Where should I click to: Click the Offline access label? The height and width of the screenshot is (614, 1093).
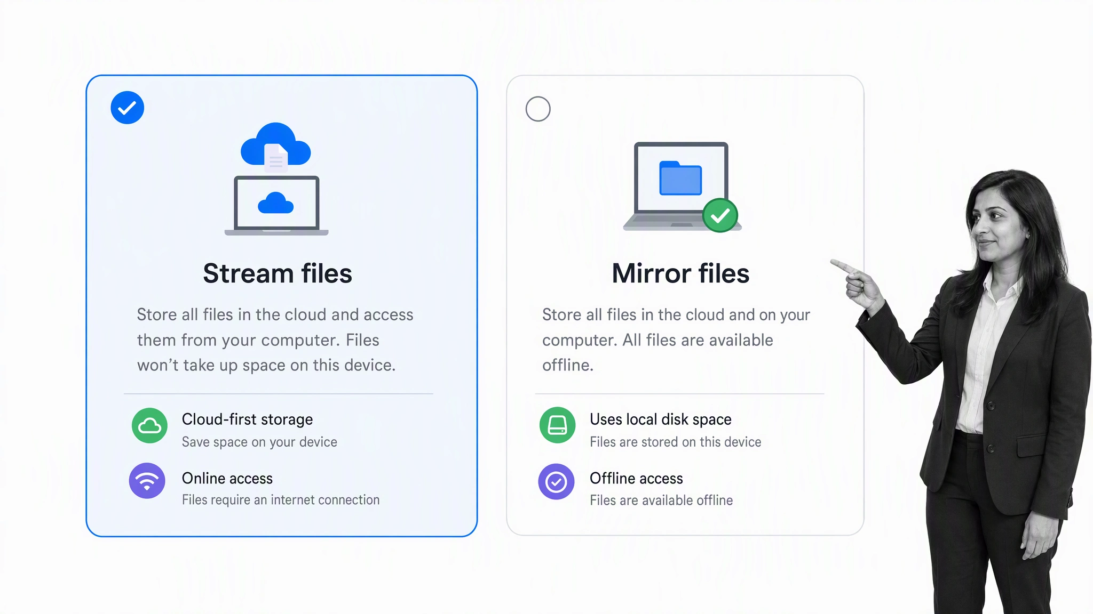[636, 478]
